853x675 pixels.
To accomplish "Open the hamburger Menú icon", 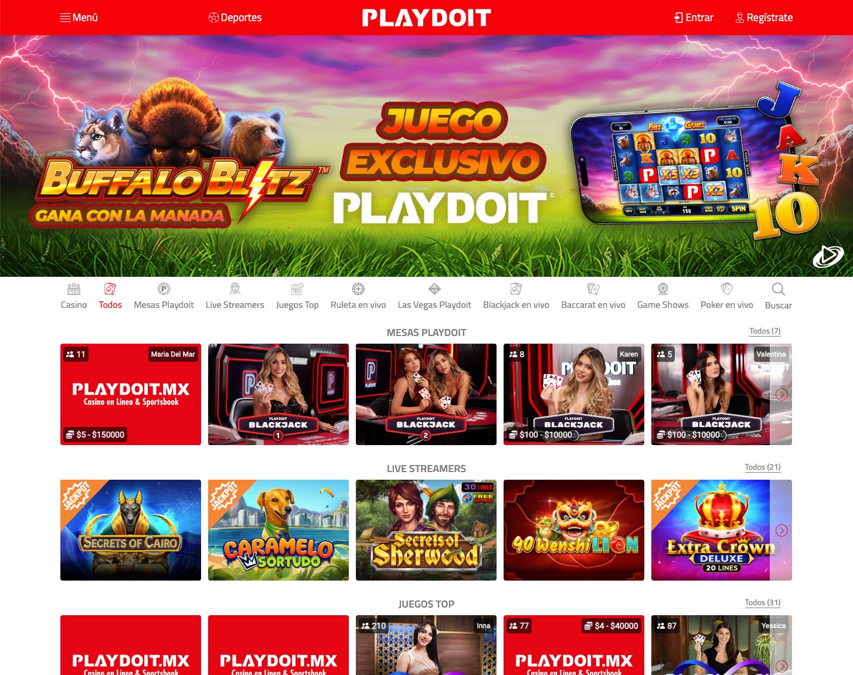I will coord(65,18).
